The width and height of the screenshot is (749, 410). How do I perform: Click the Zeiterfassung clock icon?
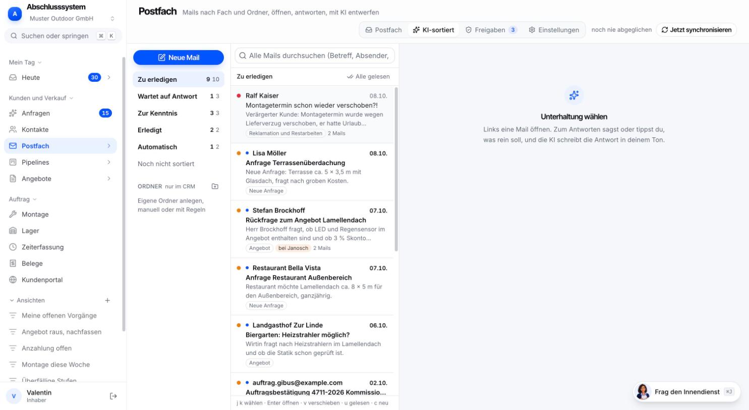(13, 247)
